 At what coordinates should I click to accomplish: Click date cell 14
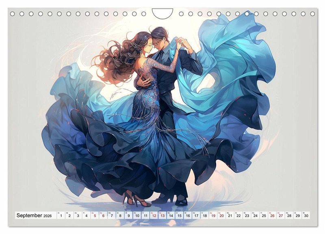coord(171,215)
